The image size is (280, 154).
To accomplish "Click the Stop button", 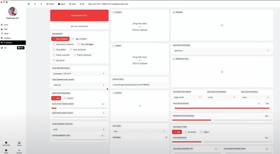I will coord(21,48).
